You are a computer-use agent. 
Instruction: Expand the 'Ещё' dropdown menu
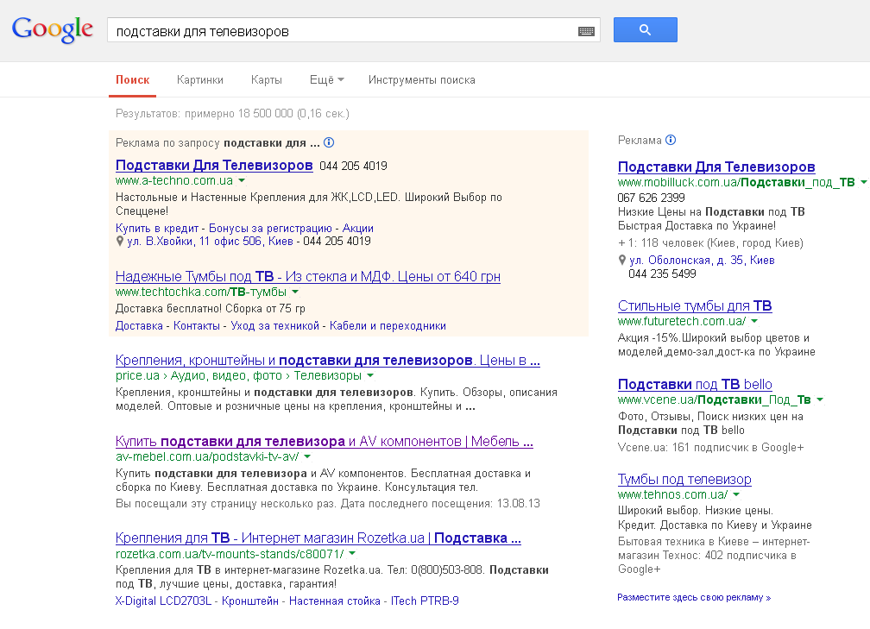pos(326,80)
